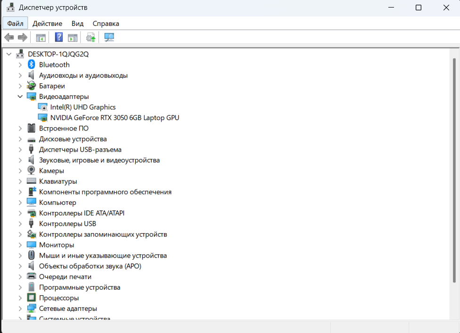Image resolution: width=460 pixels, height=333 pixels.
Task: Click the vertical scrollbar thumb
Action: [x=454, y=170]
